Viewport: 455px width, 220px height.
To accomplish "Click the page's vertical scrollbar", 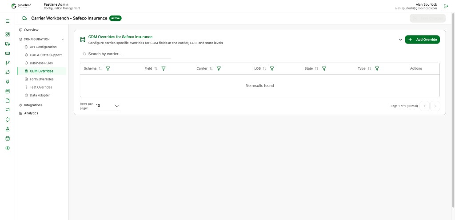I will [453, 110].
